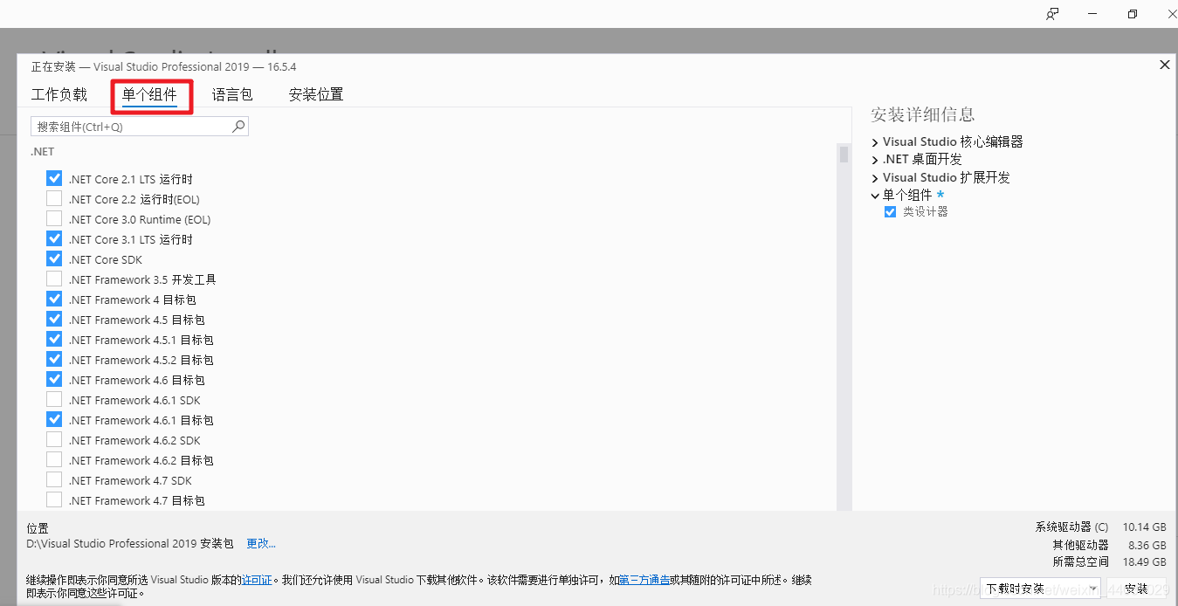Switch to 工作负载 tab
Image resolution: width=1178 pixels, height=606 pixels.
click(59, 94)
